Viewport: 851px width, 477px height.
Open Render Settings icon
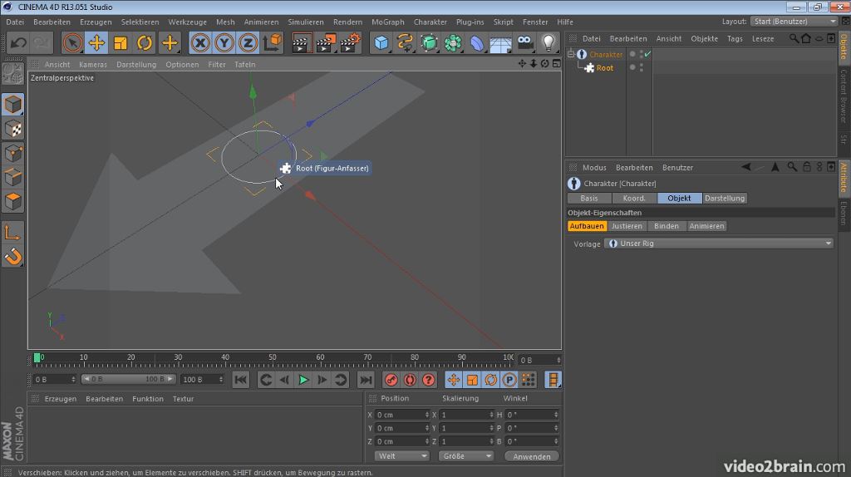tap(351, 43)
